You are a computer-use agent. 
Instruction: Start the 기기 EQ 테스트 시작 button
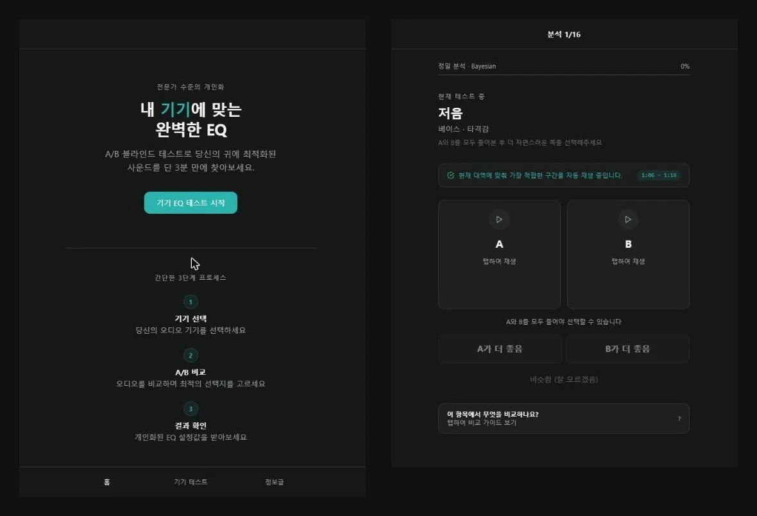pyautogui.click(x=191, y=202)
